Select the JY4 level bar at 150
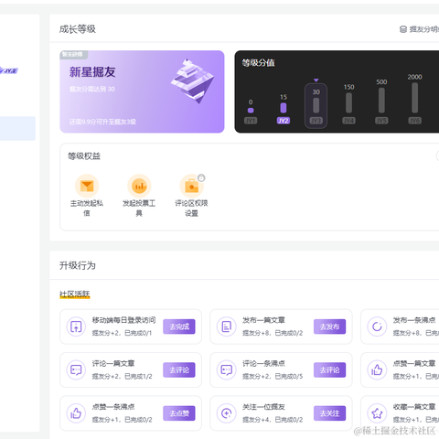439x439 pixels. [x=348, y=102]
